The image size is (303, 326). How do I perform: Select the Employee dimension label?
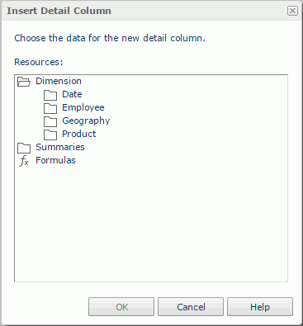(x=83, y=107)
